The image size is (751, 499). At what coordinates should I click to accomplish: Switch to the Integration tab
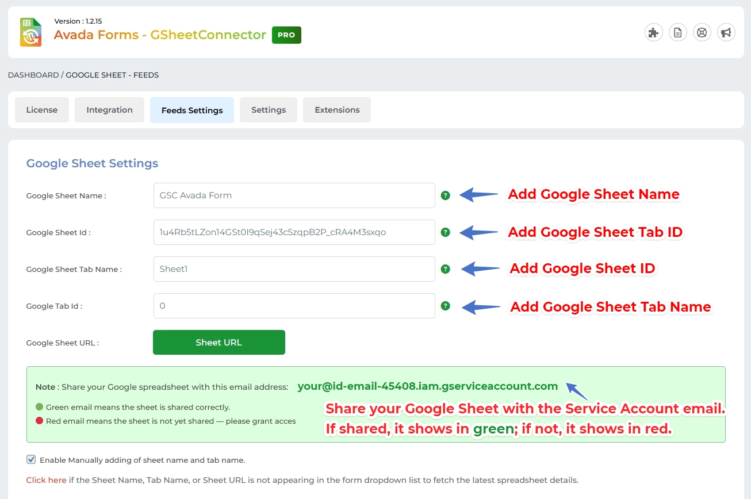point(109,109)
